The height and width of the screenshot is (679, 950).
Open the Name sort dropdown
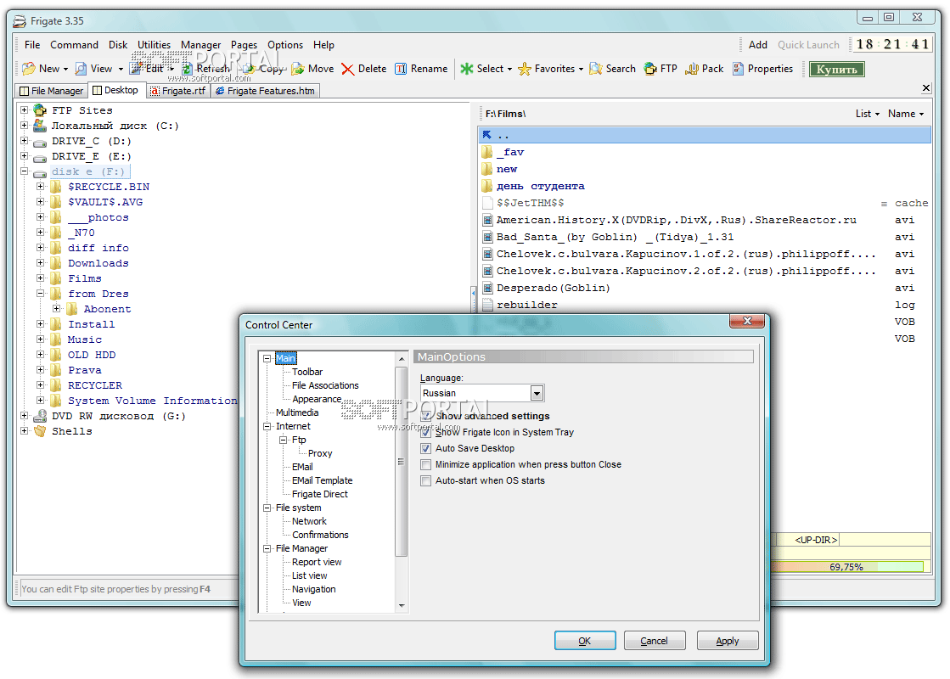click(906, 114)
